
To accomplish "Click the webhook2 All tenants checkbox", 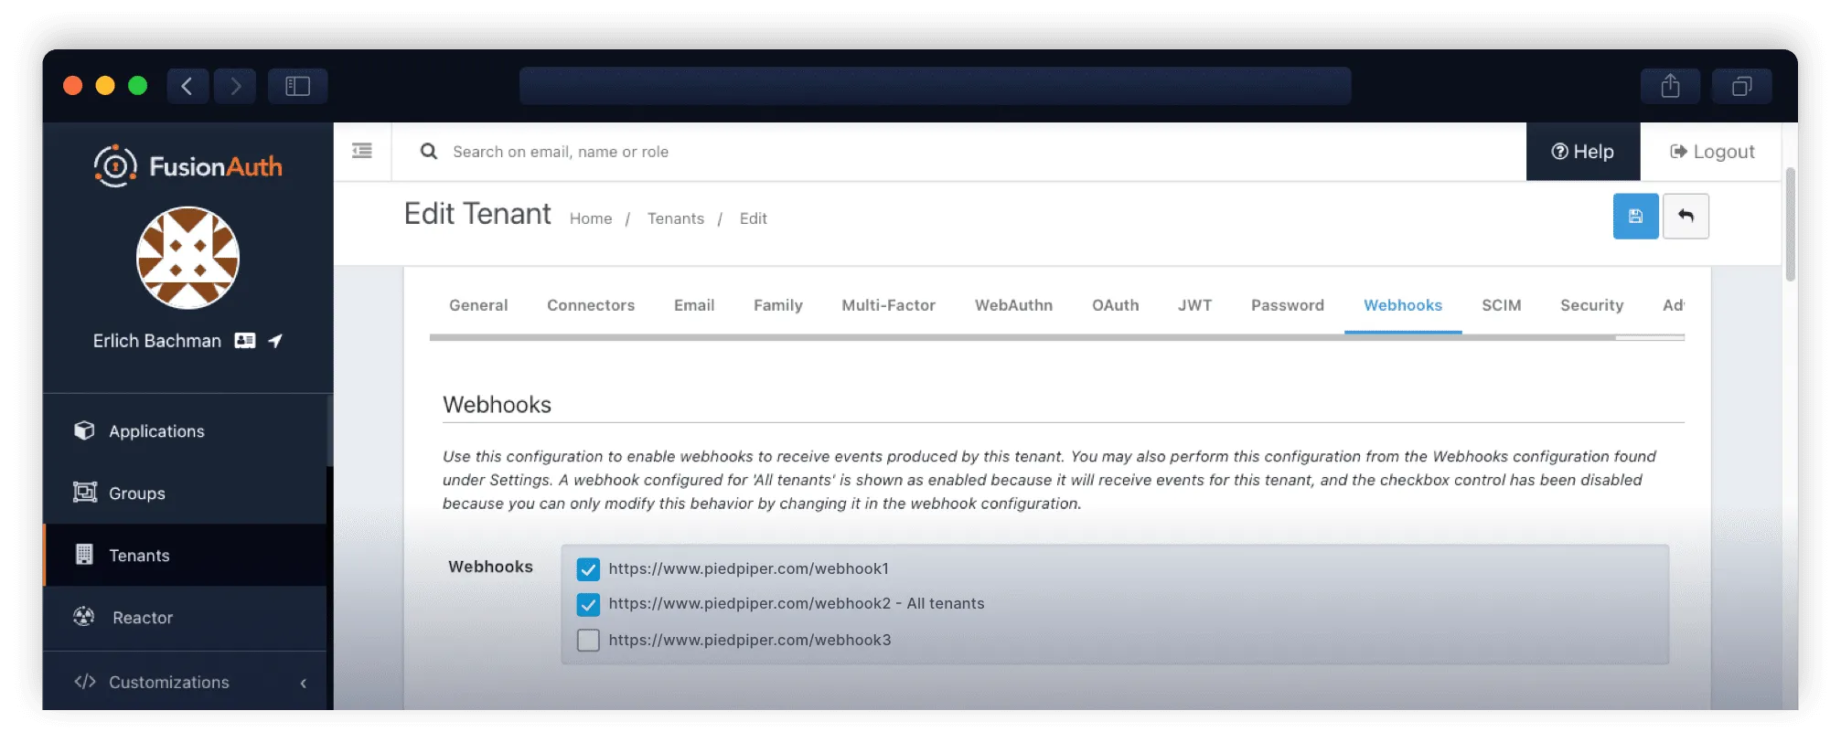I will pos(588,604).
